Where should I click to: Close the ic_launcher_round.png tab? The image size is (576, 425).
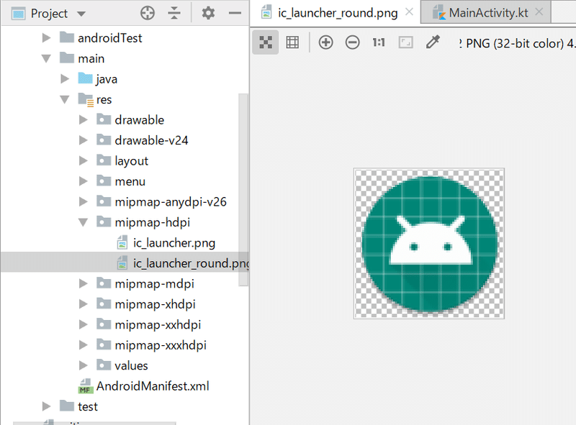pos(409,12)
